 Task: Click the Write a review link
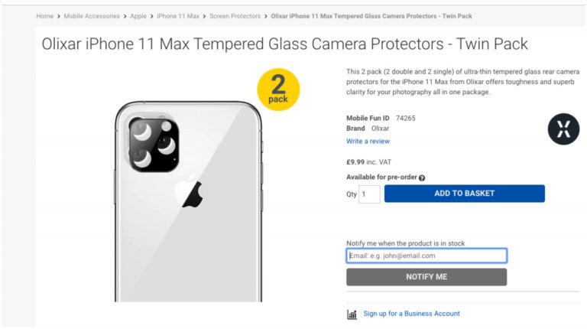[368, 141]
